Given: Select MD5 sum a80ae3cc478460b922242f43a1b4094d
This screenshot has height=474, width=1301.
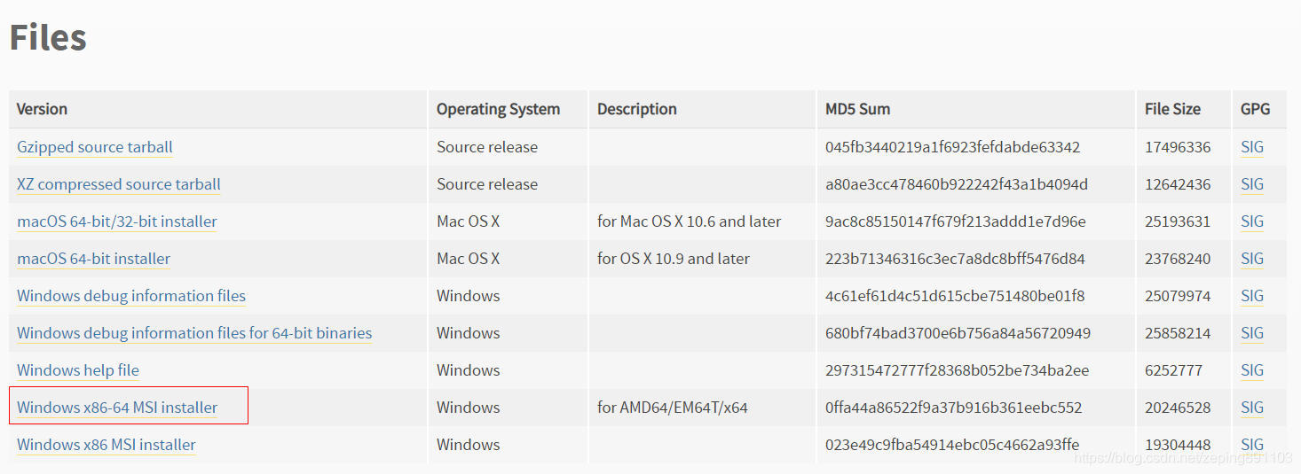Looking at the screenshot, I should tap(957, 184).
